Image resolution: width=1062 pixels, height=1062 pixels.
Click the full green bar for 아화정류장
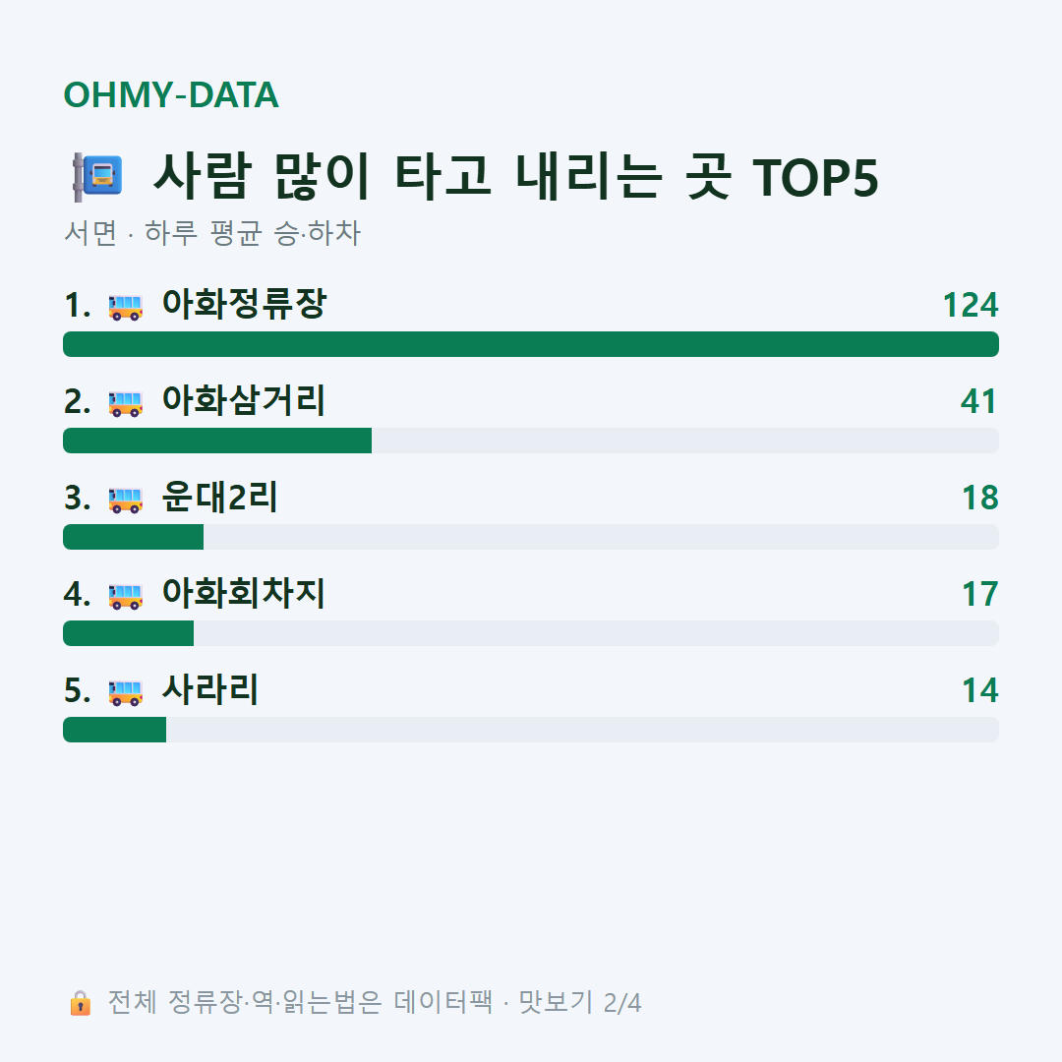tap(531, 344)
